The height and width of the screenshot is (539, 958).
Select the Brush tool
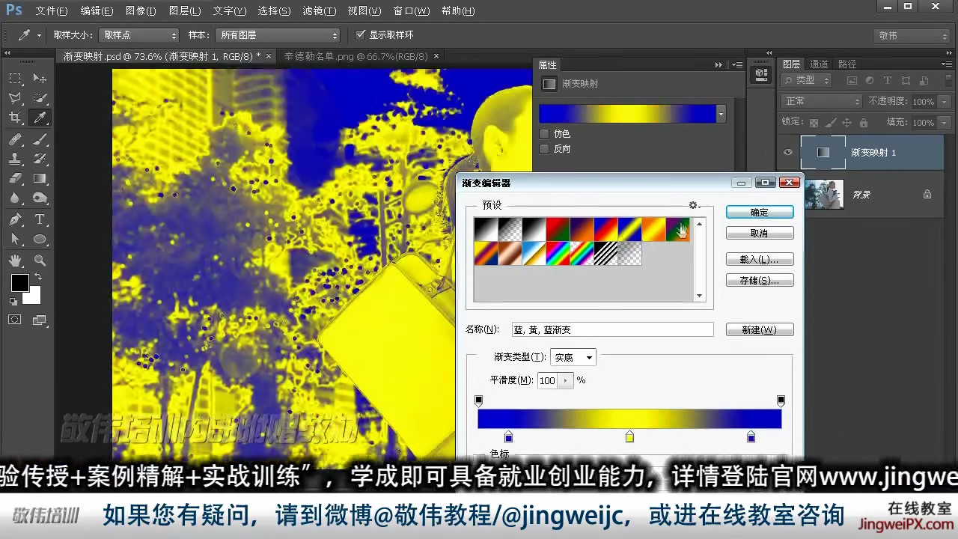point(40,139)
